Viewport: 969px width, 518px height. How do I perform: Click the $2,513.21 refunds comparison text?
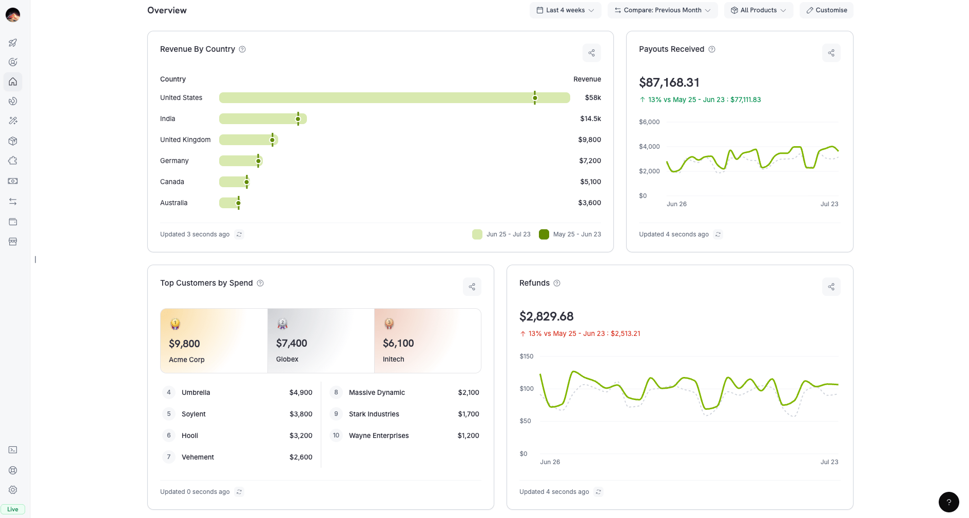click(626, 333)
